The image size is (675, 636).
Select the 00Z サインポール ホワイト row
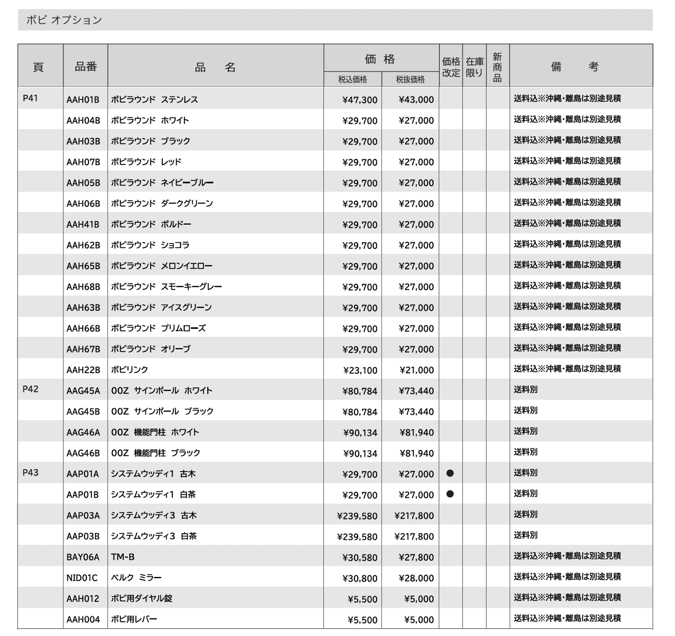163,390
